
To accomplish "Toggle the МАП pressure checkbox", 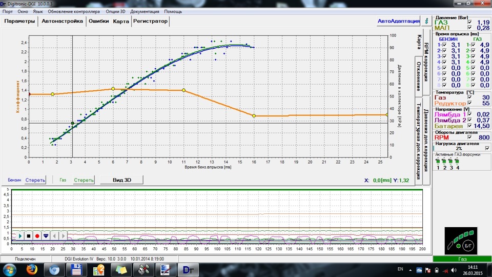I will (x=469, y=28).
